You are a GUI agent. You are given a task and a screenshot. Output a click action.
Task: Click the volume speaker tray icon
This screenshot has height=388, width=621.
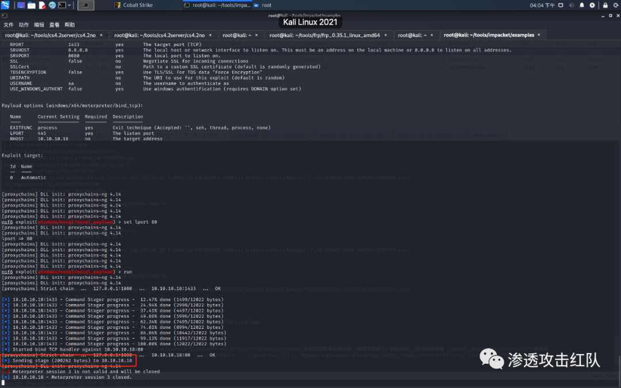coord(571,5)
